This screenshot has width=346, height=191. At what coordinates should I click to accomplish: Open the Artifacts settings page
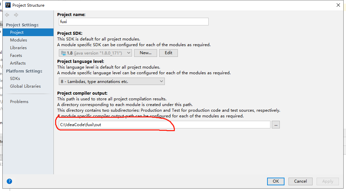18,63
